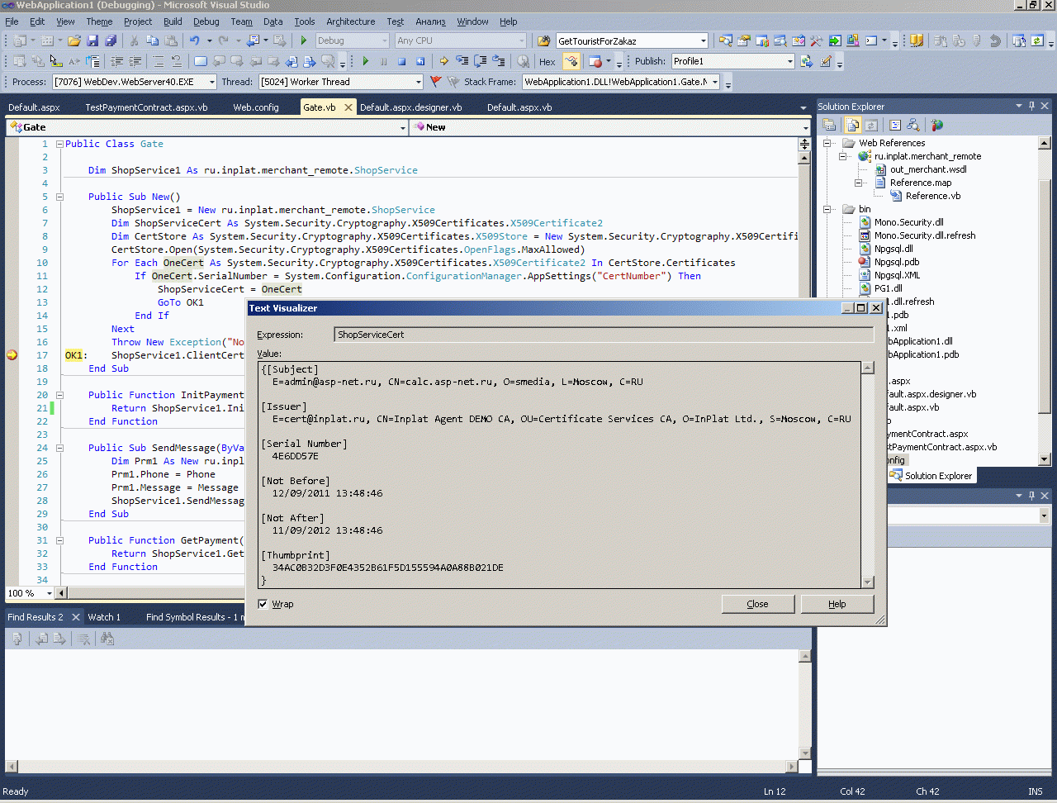Image resolution: width=1057 pixels, height=803 pixels.
Task: Toggle the Wrap checkbox in Text Visualizer
Action: 263,604
